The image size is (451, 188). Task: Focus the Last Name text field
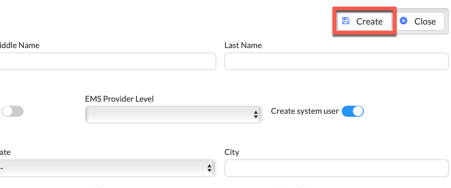click(x=336, y=61)
